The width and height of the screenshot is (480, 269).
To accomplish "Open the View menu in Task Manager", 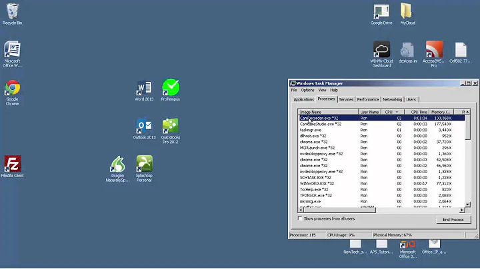I will click(322, 90).
